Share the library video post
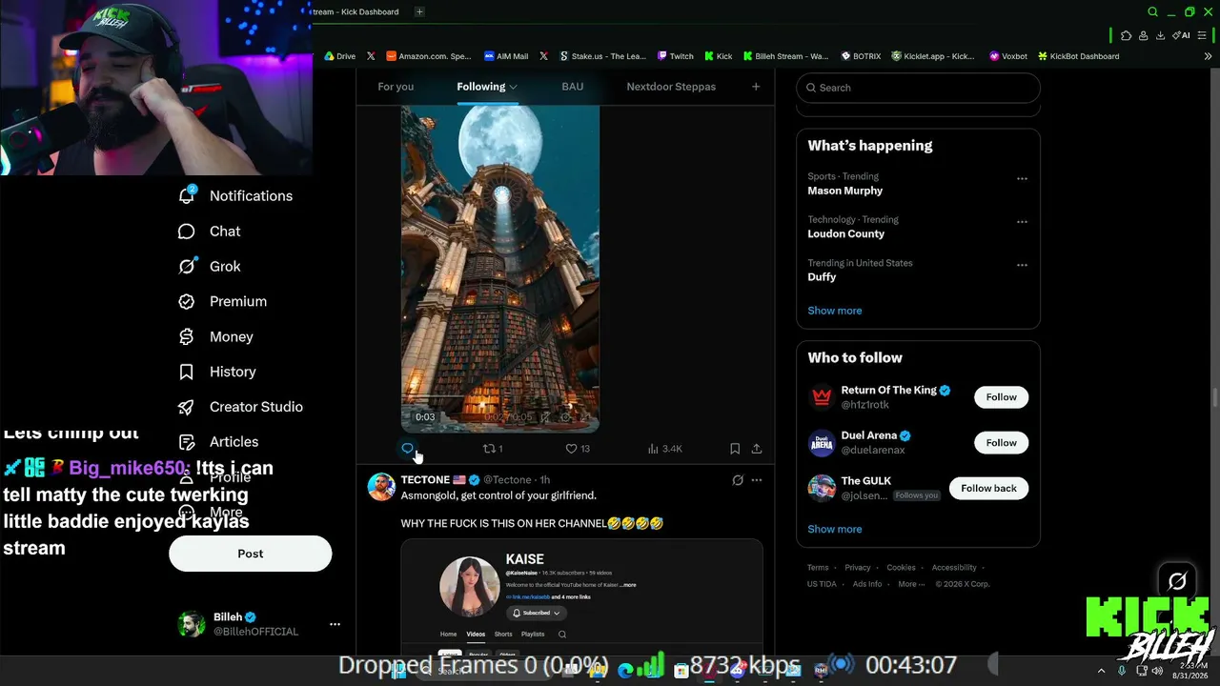1220x686 pixels. [757, 449]
